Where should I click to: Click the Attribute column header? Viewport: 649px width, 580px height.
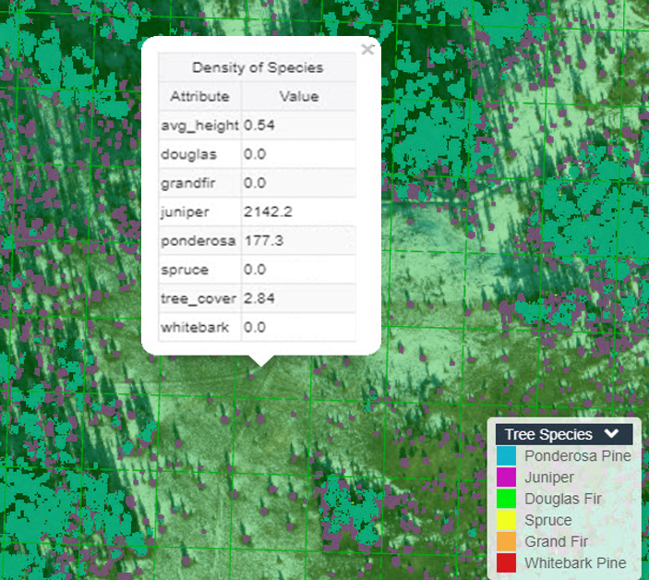[x=200, y=96]
